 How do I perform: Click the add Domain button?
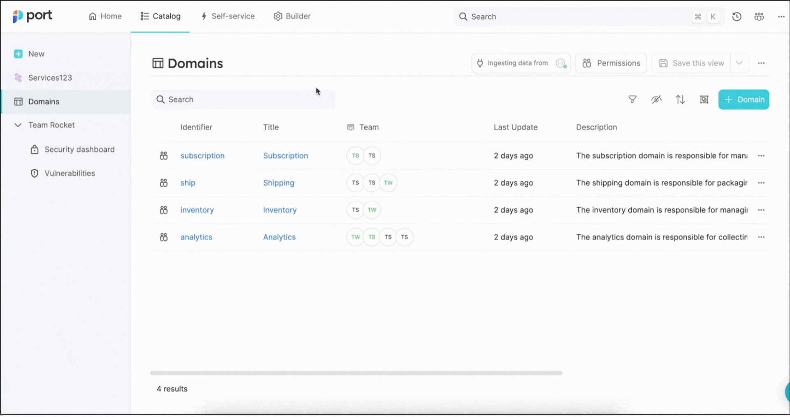tap(744, 100)
